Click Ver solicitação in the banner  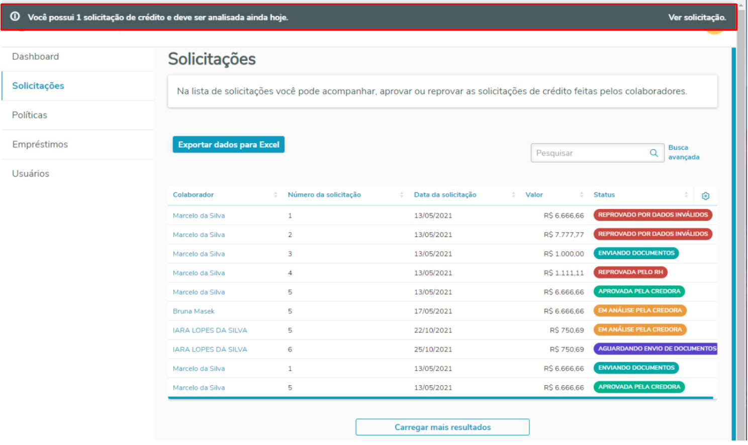[x=697, y=17]
